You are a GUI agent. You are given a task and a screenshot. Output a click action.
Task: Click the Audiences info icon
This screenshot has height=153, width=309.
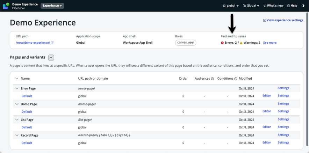click(213, 79)
